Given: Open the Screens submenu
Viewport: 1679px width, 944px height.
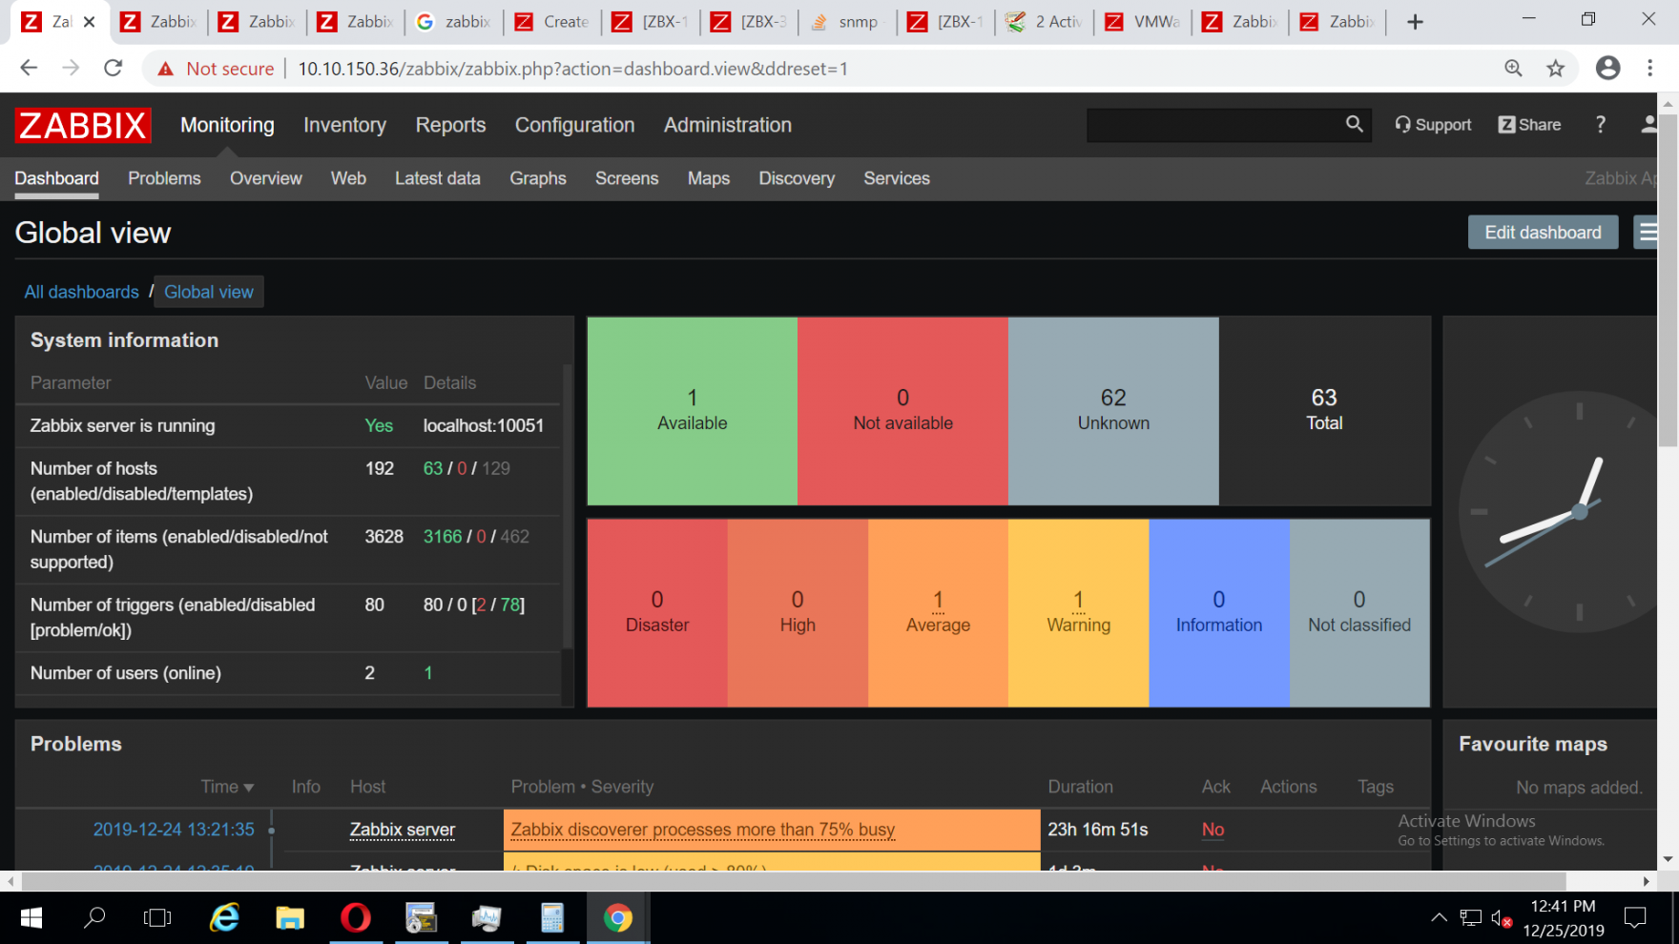Looking at the screenshot, I should (x=627, y=178).
